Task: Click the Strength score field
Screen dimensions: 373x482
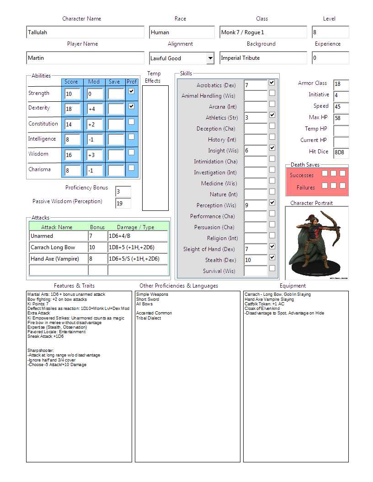Action: pyautogui.click(x=73, y=94)
